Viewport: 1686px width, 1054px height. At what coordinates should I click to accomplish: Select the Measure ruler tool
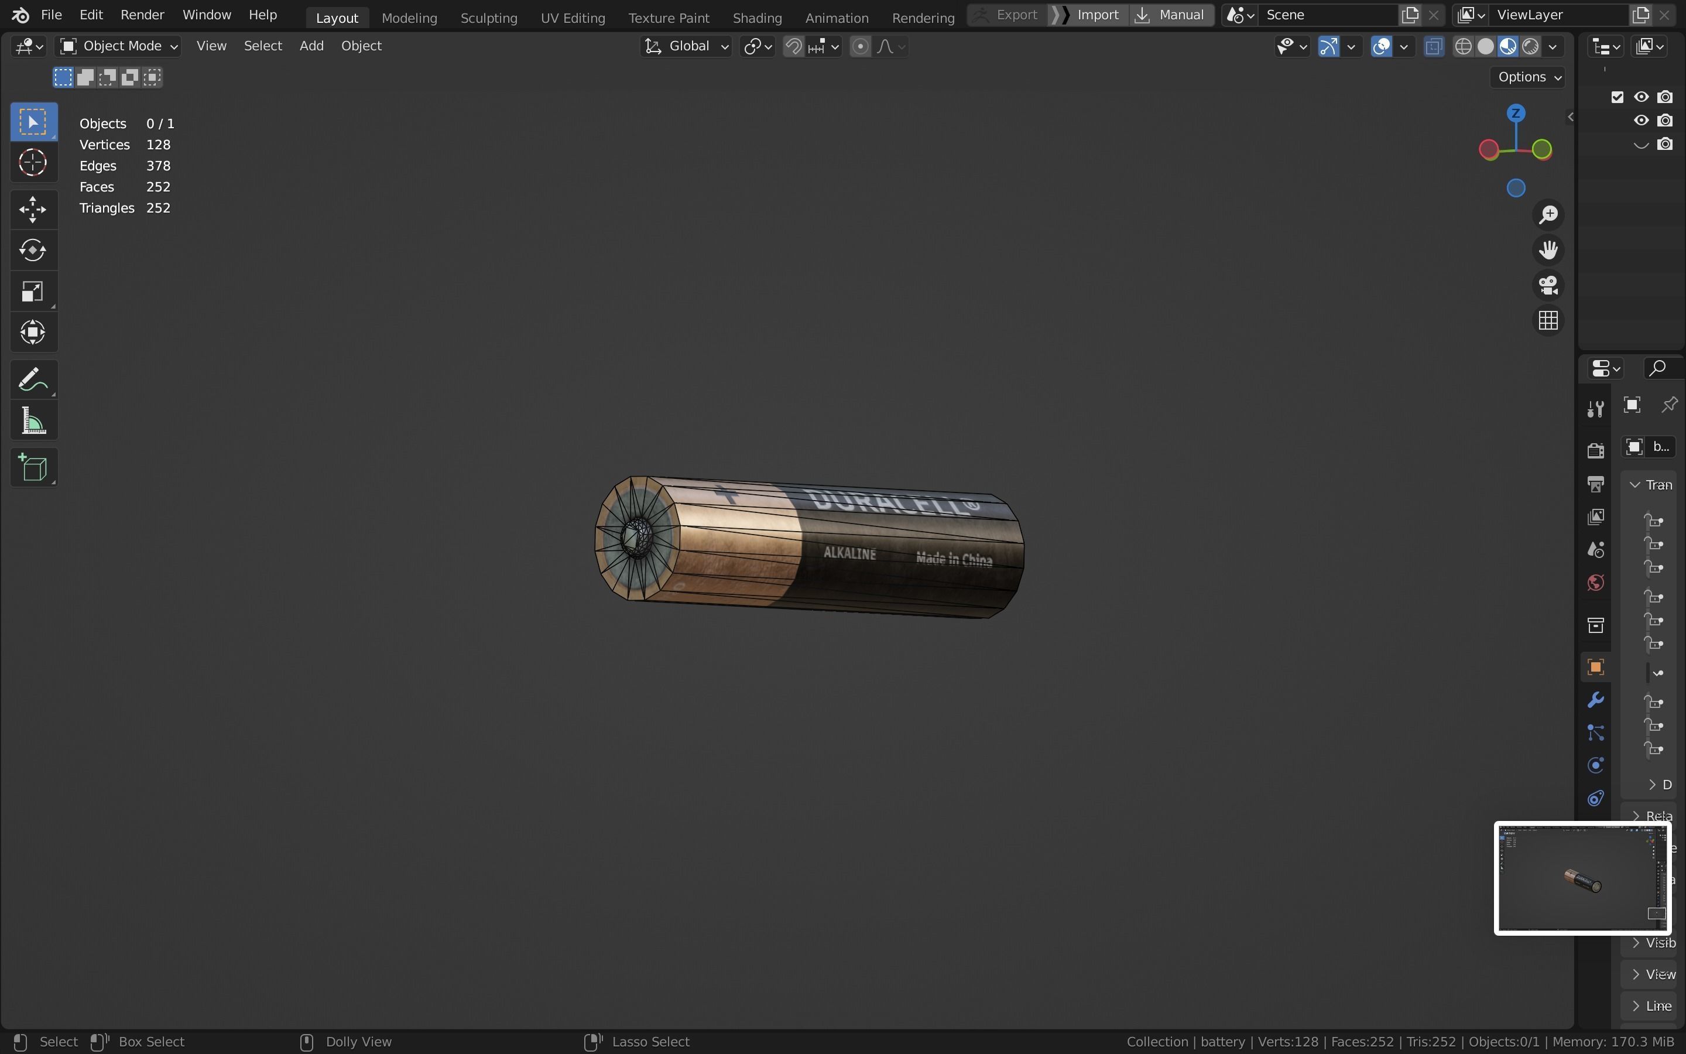[33, 421]
